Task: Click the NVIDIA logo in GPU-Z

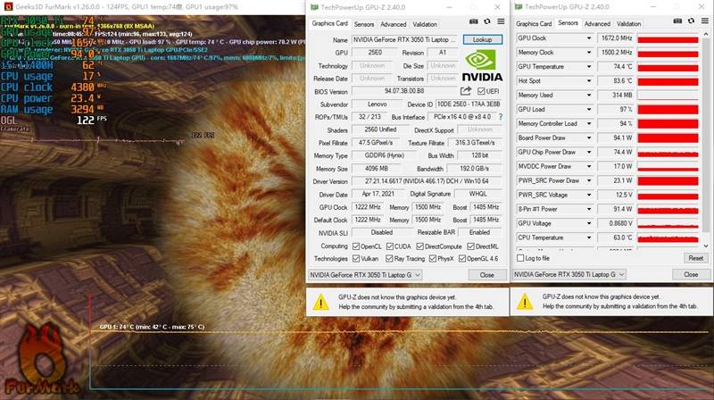Action: [482, 65]
